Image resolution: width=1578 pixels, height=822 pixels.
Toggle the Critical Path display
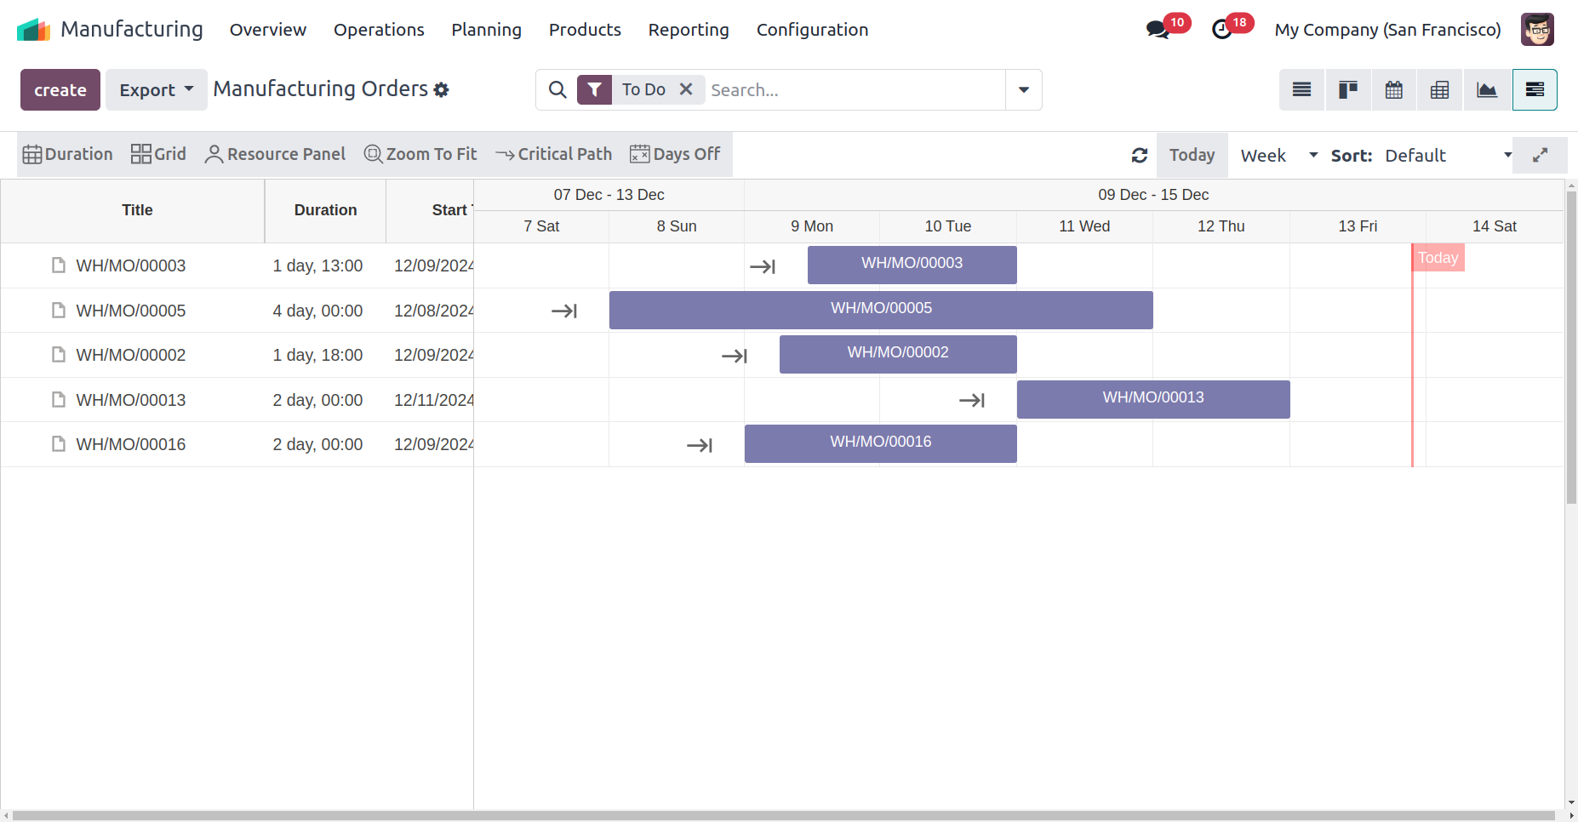pos(554,154)
